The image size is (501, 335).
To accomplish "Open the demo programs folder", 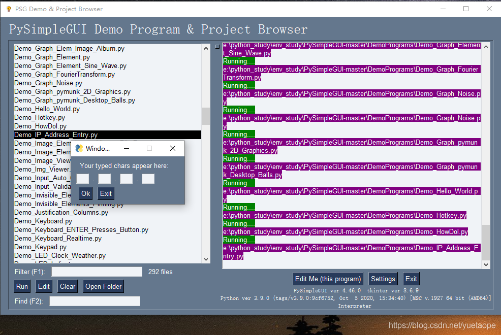I will point(103,286).
